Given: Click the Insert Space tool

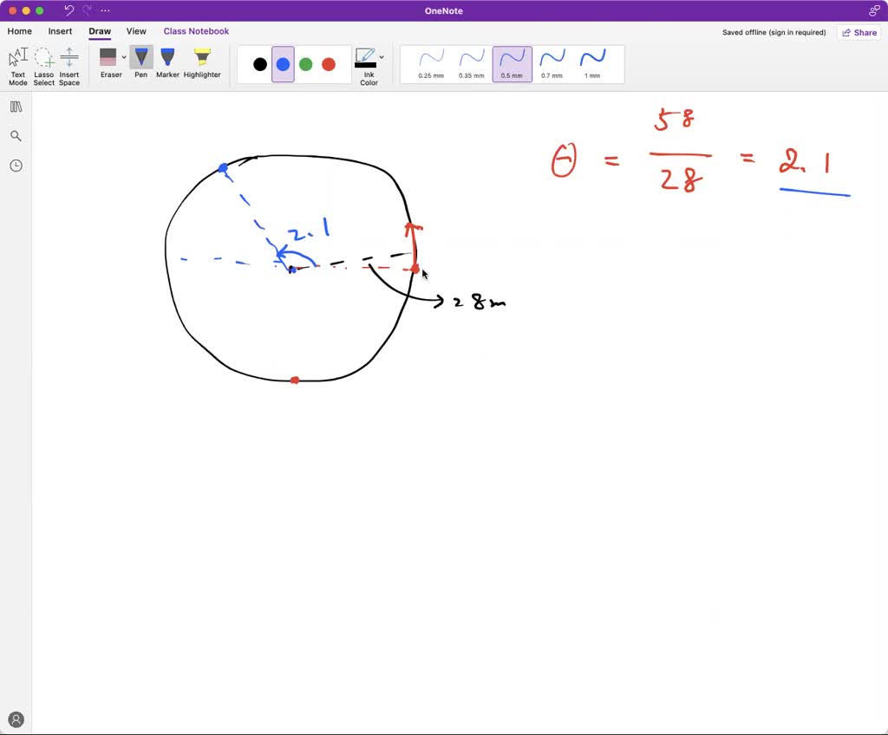Looking at the screenshot, I should click(69, 66).
